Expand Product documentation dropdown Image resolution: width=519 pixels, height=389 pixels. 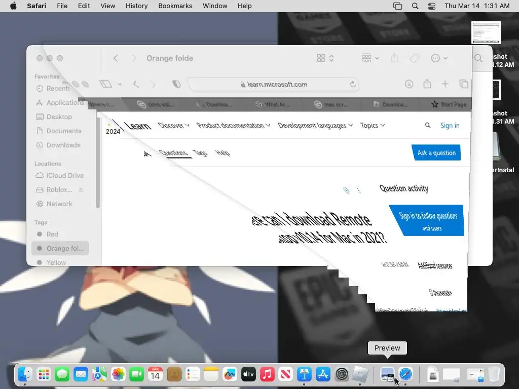(x=233, y=126)
